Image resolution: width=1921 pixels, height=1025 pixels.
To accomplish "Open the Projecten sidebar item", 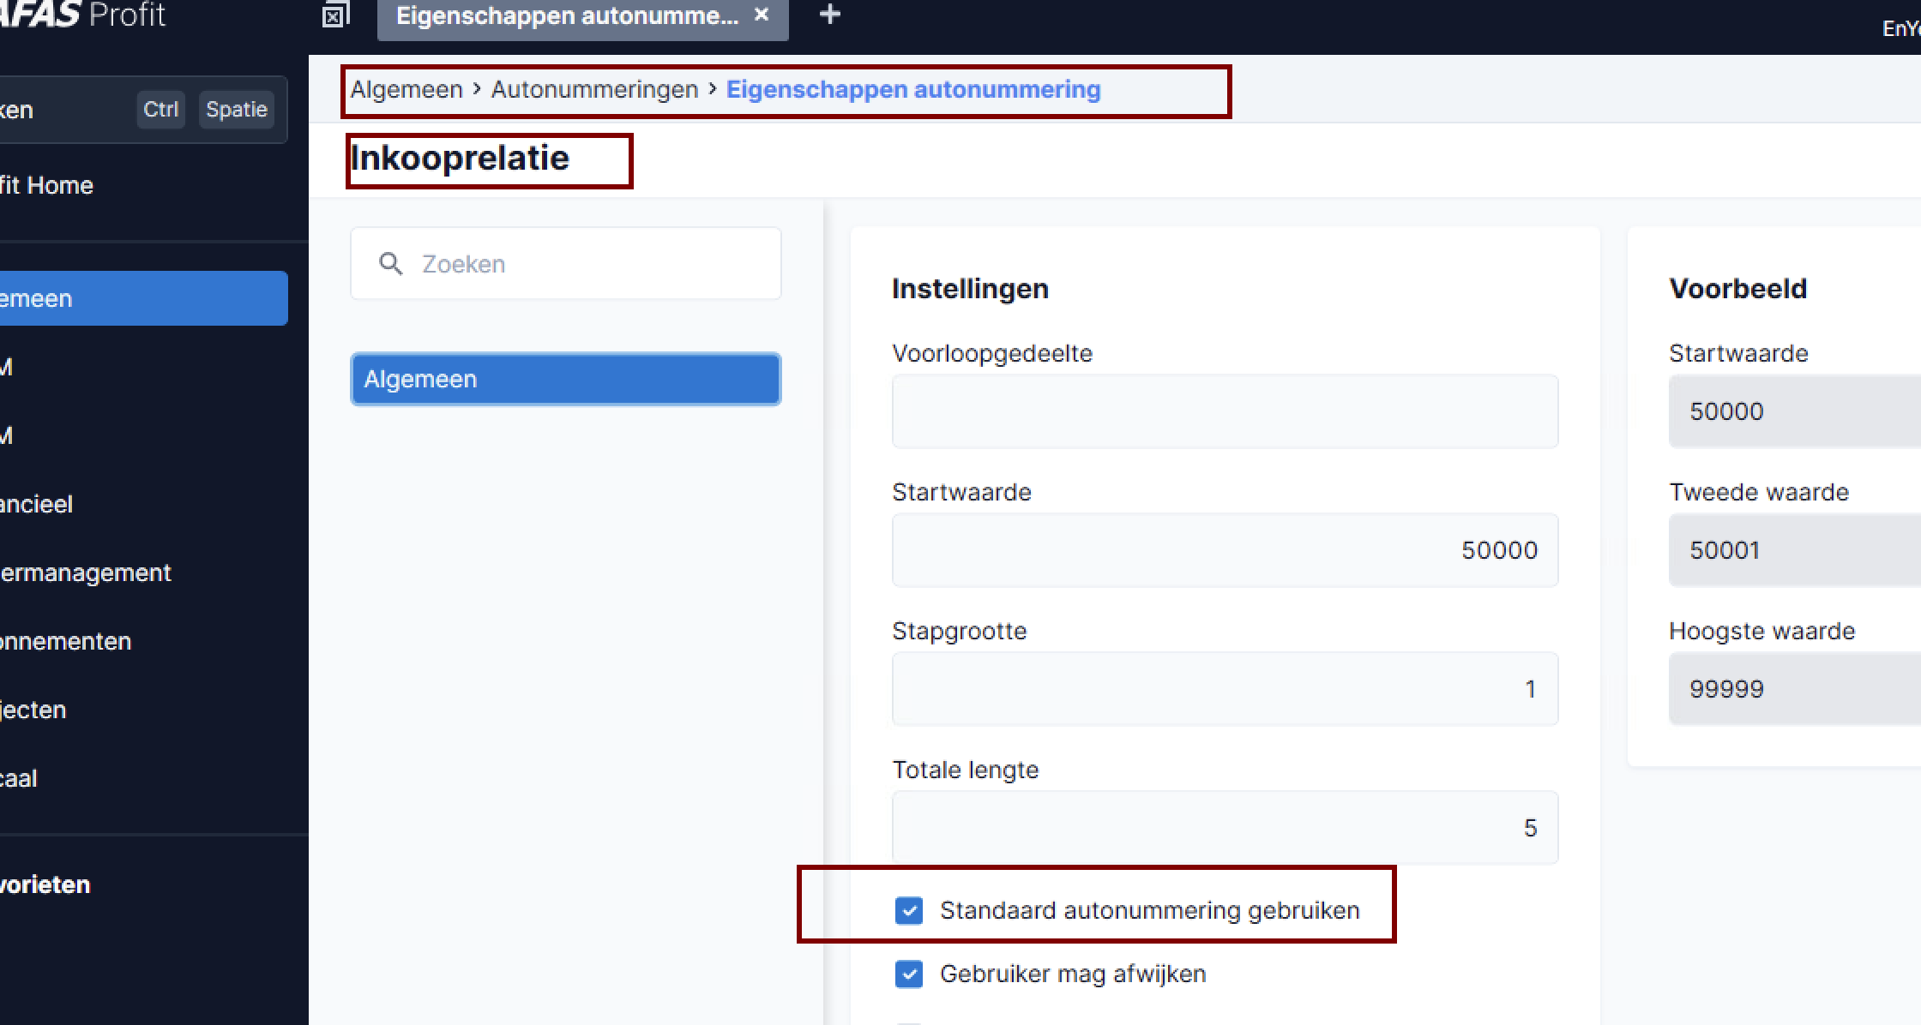I will [33, 710].
